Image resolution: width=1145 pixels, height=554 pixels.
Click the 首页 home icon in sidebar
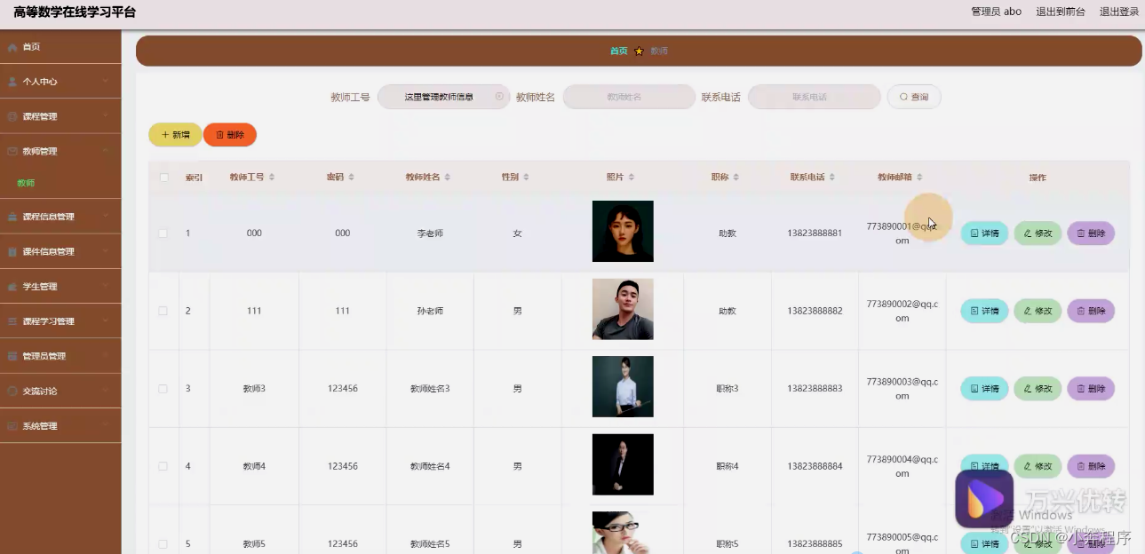(12, 47)
